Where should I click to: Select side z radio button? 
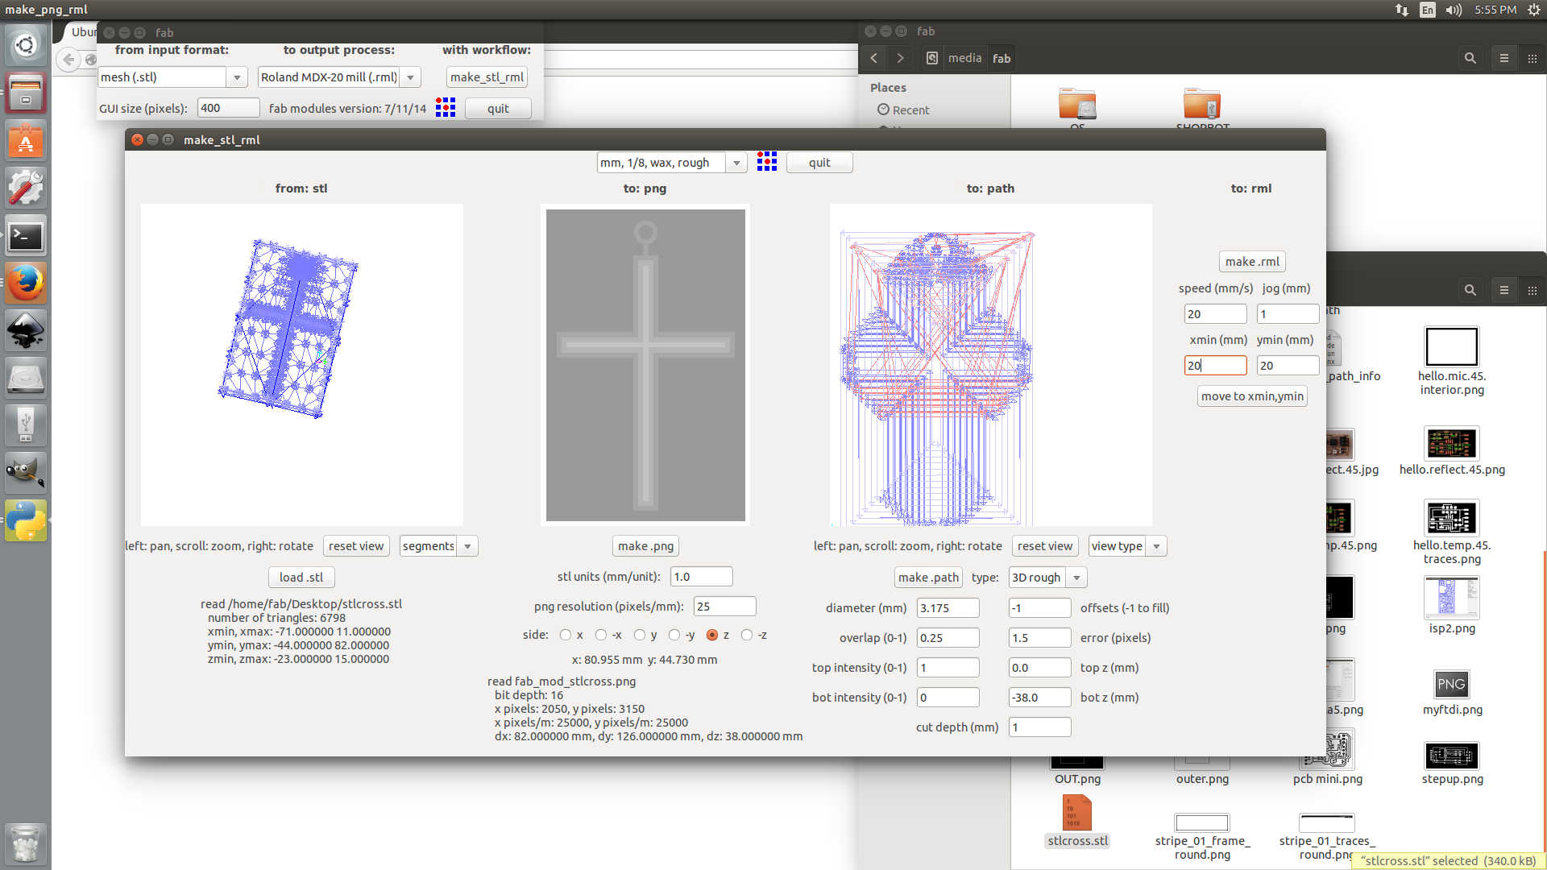point(711,635)
